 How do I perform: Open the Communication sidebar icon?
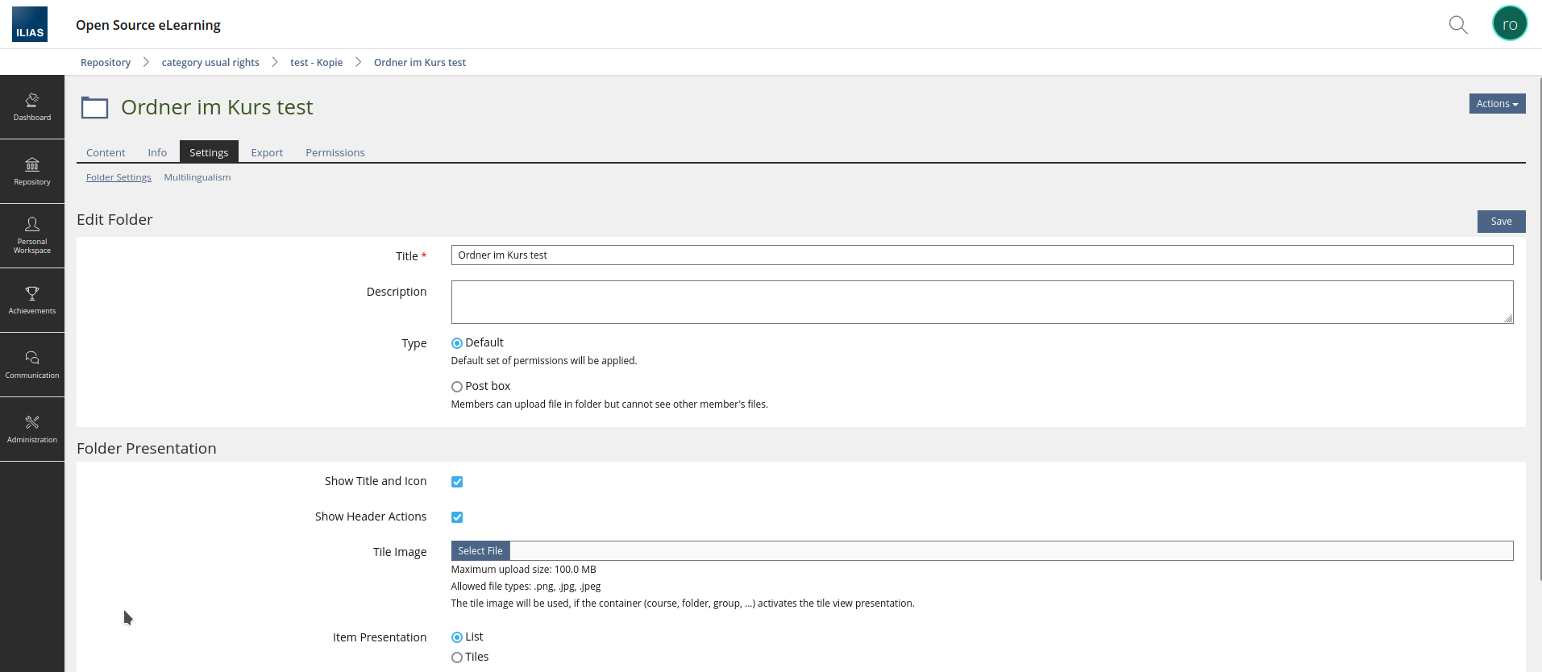point(32,364)
